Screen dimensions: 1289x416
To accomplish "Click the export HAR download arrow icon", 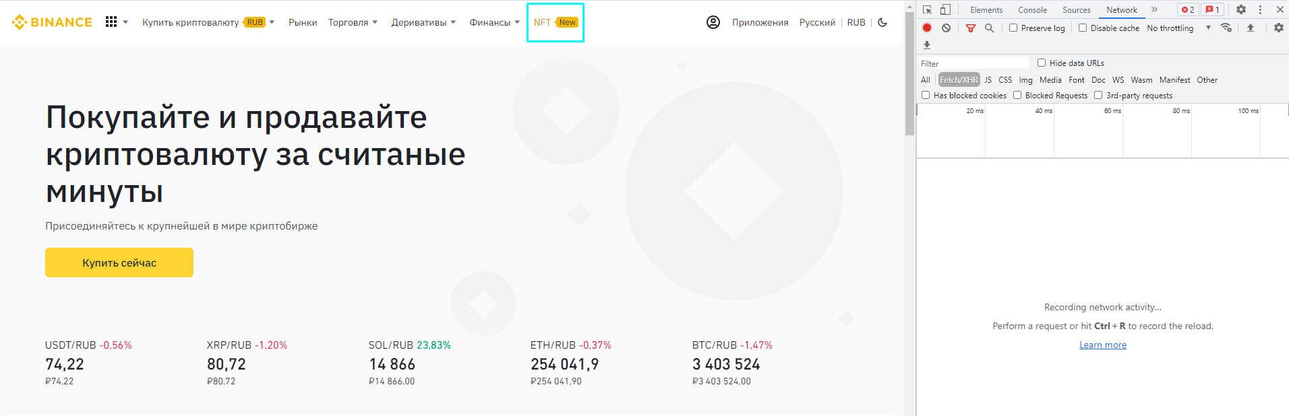I will 927,45.
